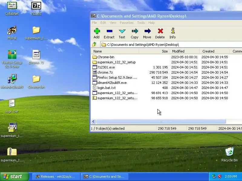Screen dimensions: 242x181
Task: Sort files by Created column header
Action: [x=215, y=51]
